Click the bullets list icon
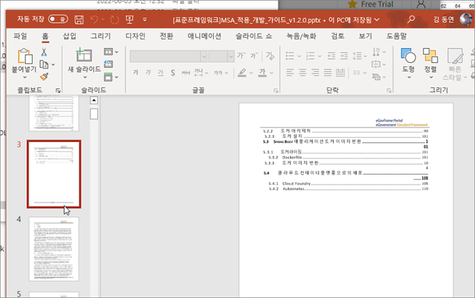The image size is (475, 298). click(290, 56)
